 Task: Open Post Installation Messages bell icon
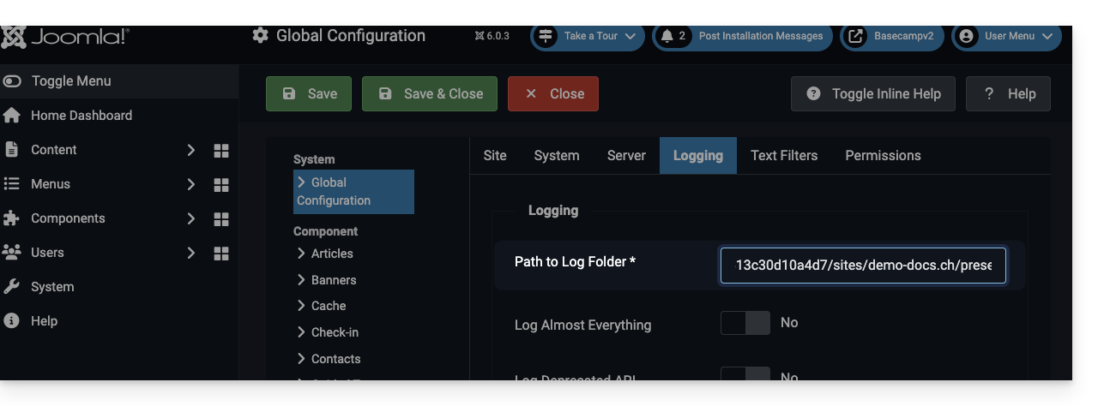click(667, 36)
